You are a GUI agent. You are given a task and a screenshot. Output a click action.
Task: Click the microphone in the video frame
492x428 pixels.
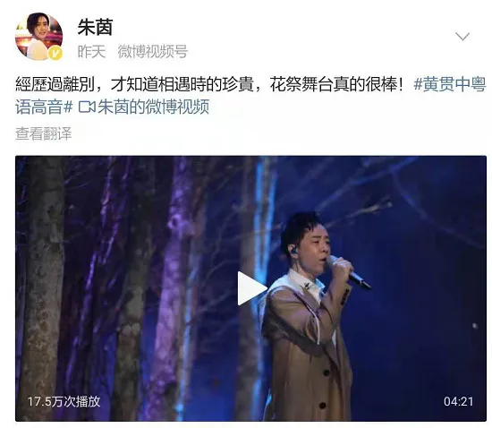(x=350, y=272)
